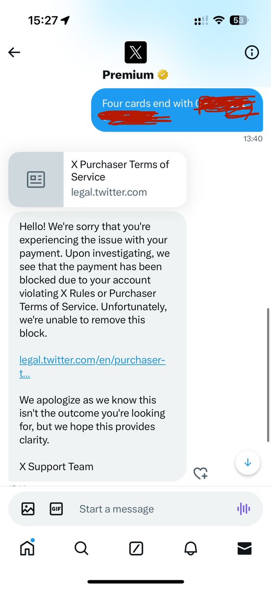Open the GIF picker
This screenshot has width=271, height=589.
(x=56, y=509)
